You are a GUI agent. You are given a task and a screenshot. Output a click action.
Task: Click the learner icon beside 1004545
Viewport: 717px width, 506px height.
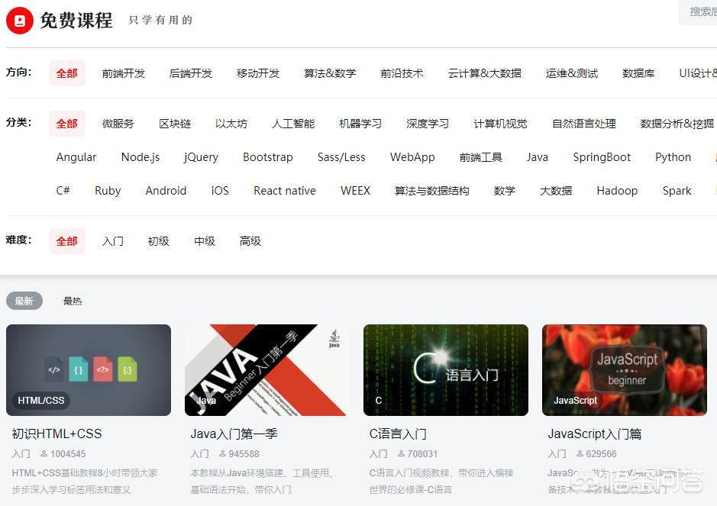pyautogui.click(x=44, y=453)
